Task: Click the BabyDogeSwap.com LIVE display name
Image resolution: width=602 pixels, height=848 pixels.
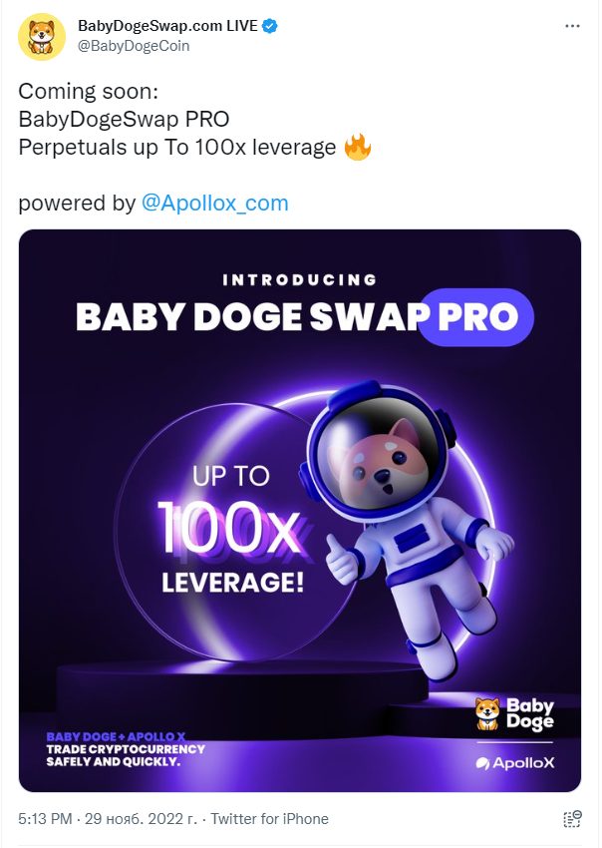Action: tap(167, 25)
